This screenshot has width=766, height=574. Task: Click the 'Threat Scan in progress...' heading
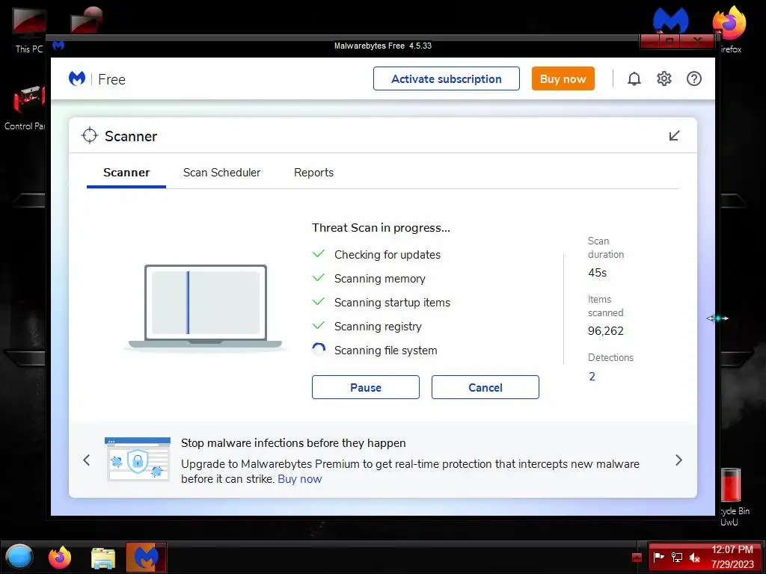[381, 228]
